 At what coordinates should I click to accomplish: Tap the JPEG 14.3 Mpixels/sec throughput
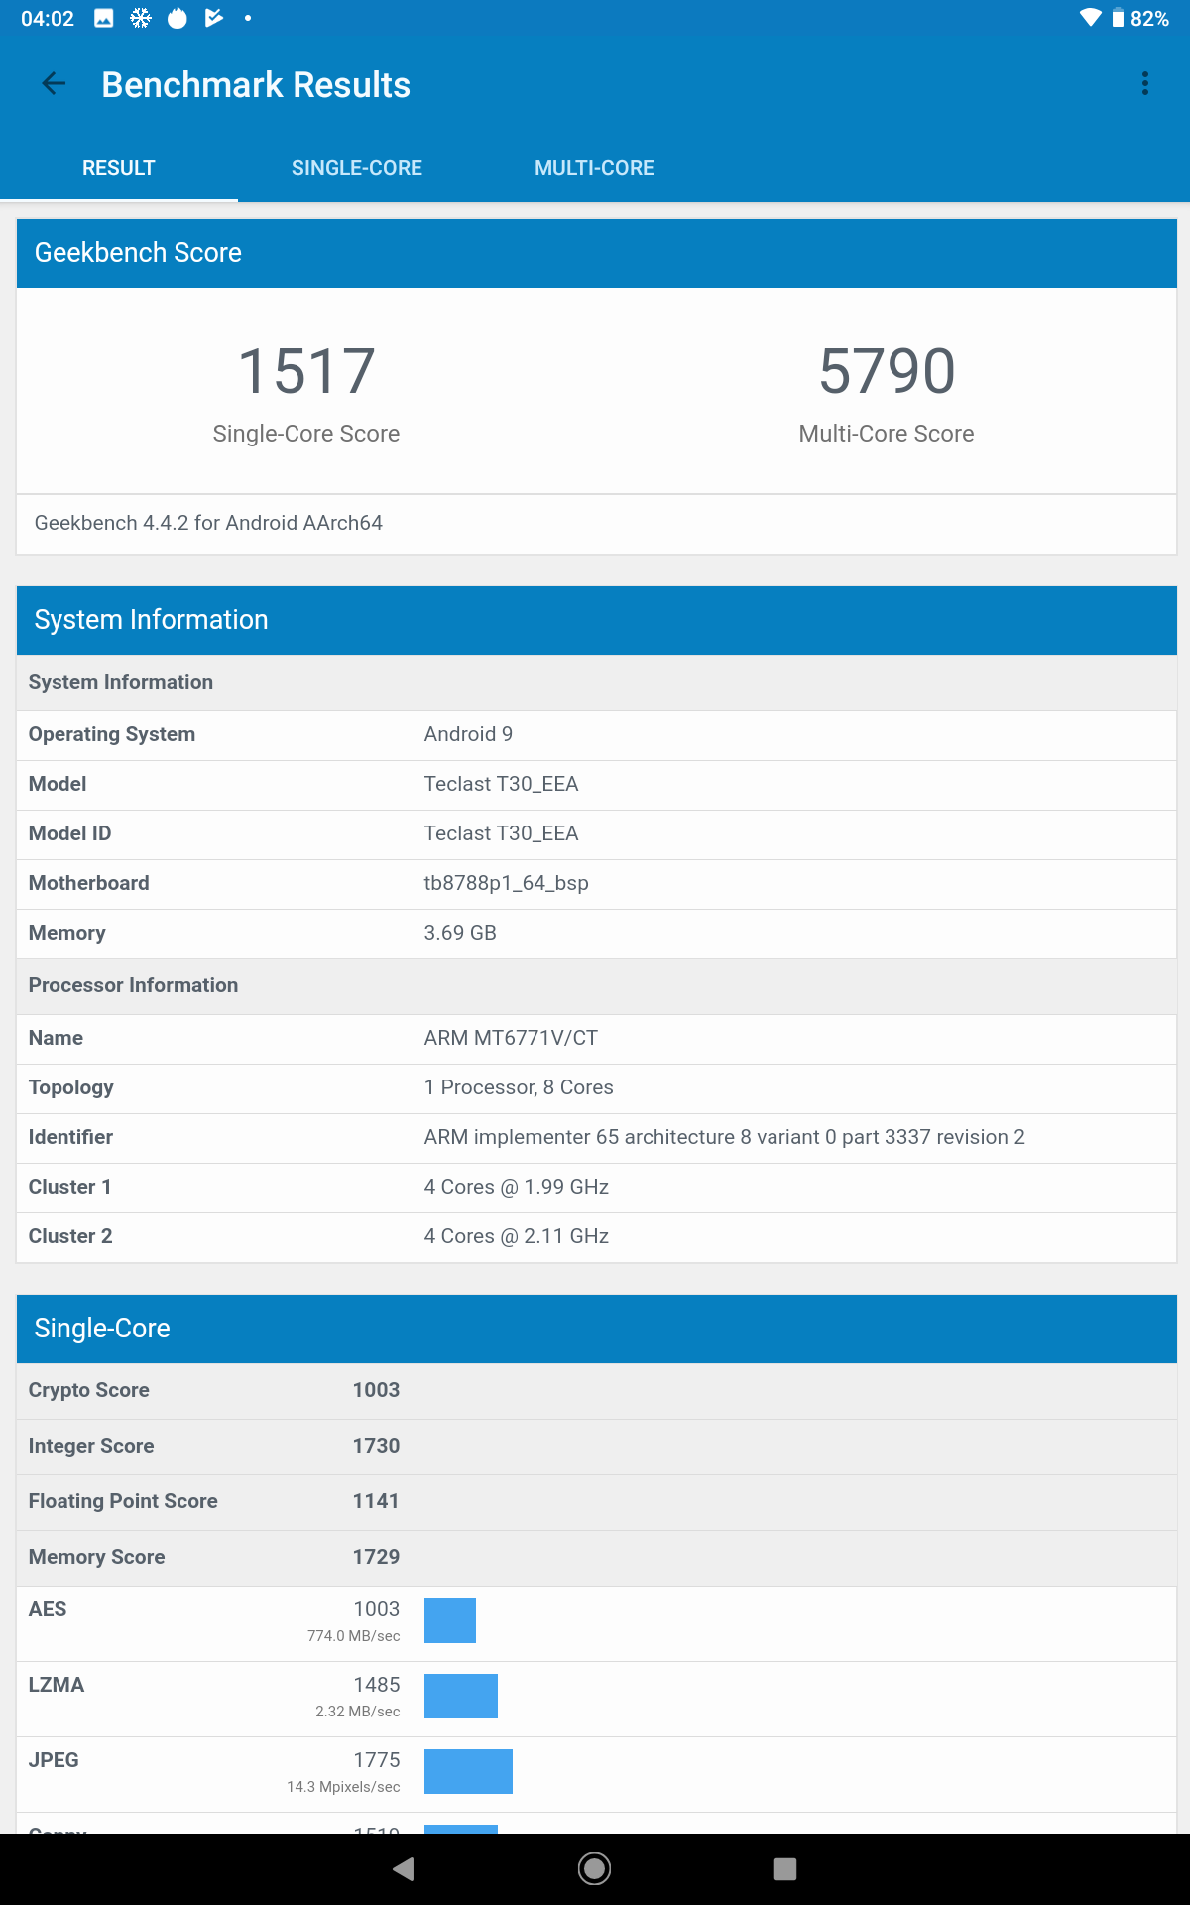point(344,1787)
